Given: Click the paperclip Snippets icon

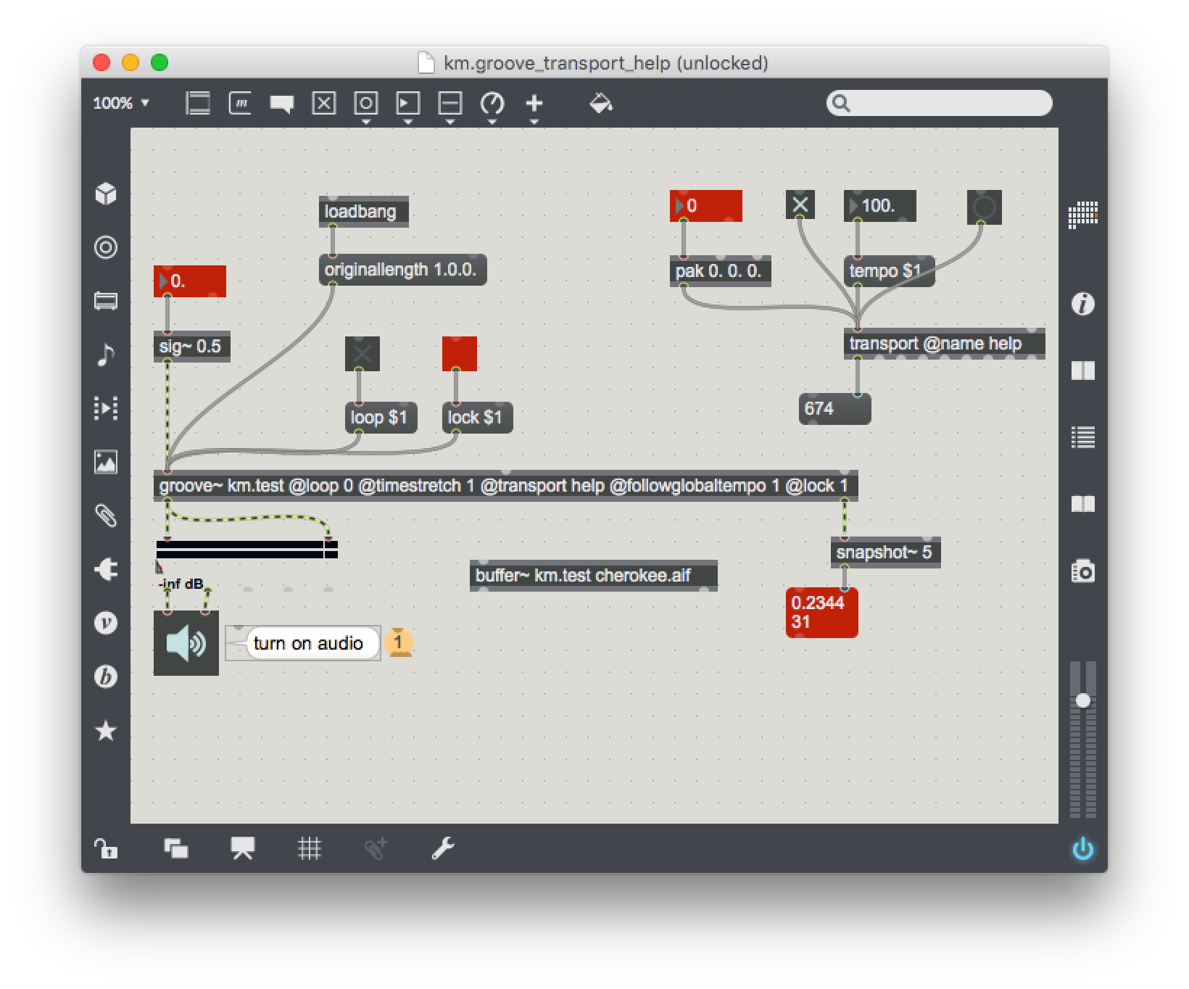Looking at the screenshot, I should (106, 516).
